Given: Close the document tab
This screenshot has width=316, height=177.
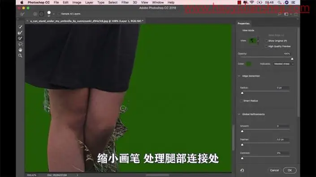Looking at the screenshot, I should coord(27,21).
